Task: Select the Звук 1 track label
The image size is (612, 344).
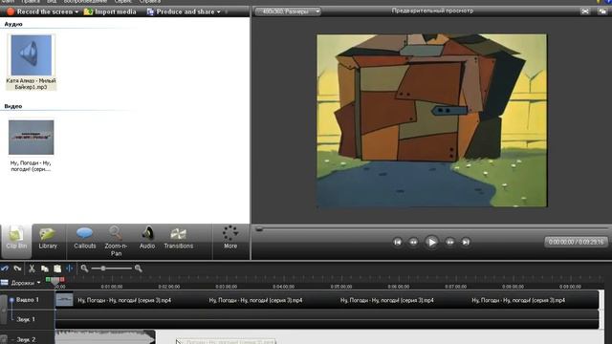Action: [26, 319]
